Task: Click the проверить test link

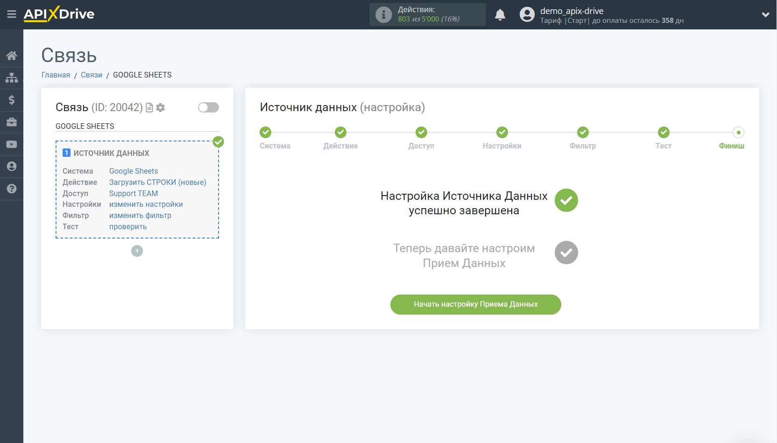Action: point(128,227)
